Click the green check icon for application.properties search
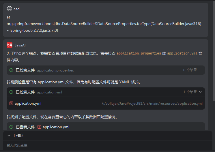The width and height of the screenshot is (215, 152). (x=11, y=70)
